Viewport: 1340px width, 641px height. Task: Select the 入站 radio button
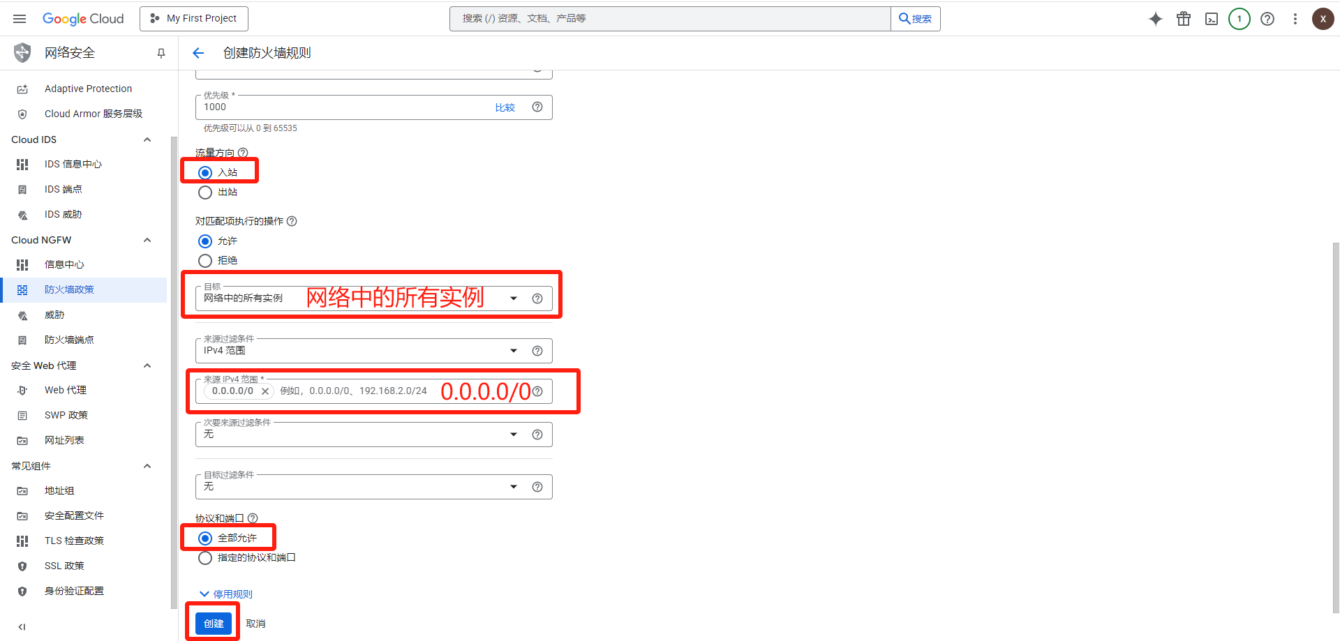(x=205, y=172)
